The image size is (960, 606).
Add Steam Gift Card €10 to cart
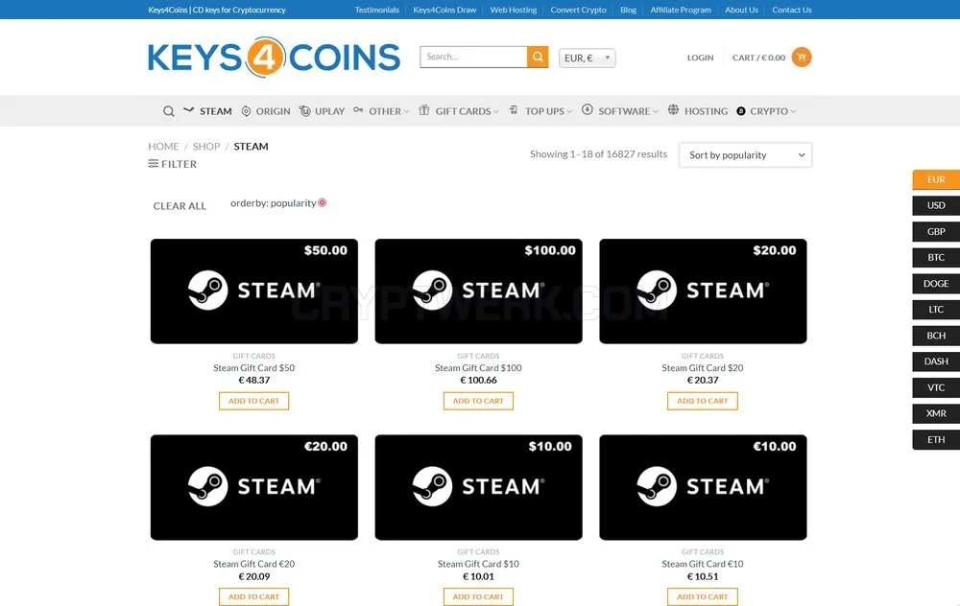[x=703, y=596]
